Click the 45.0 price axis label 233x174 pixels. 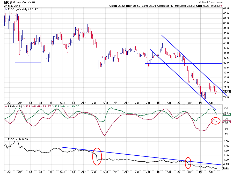(226, 53)
